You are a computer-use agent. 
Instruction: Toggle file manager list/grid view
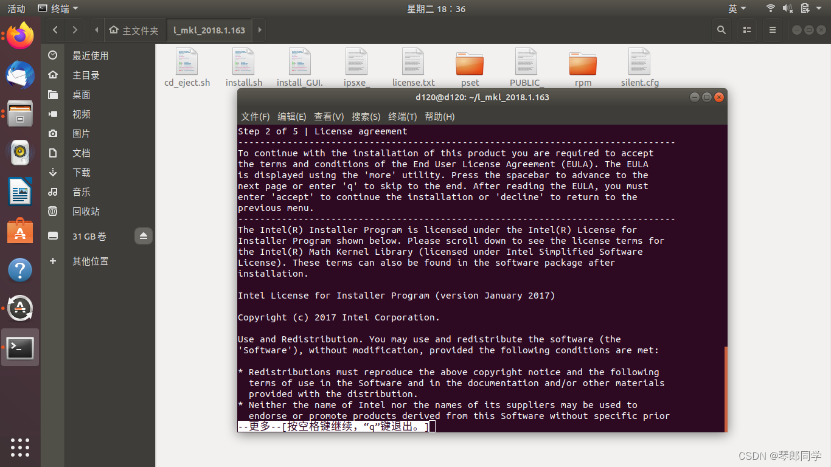pyautogui.click(x=747, y=30)
